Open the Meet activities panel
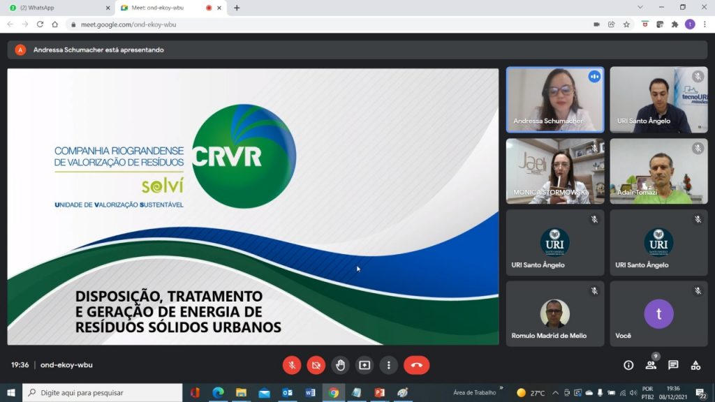 tap(695, 365)
